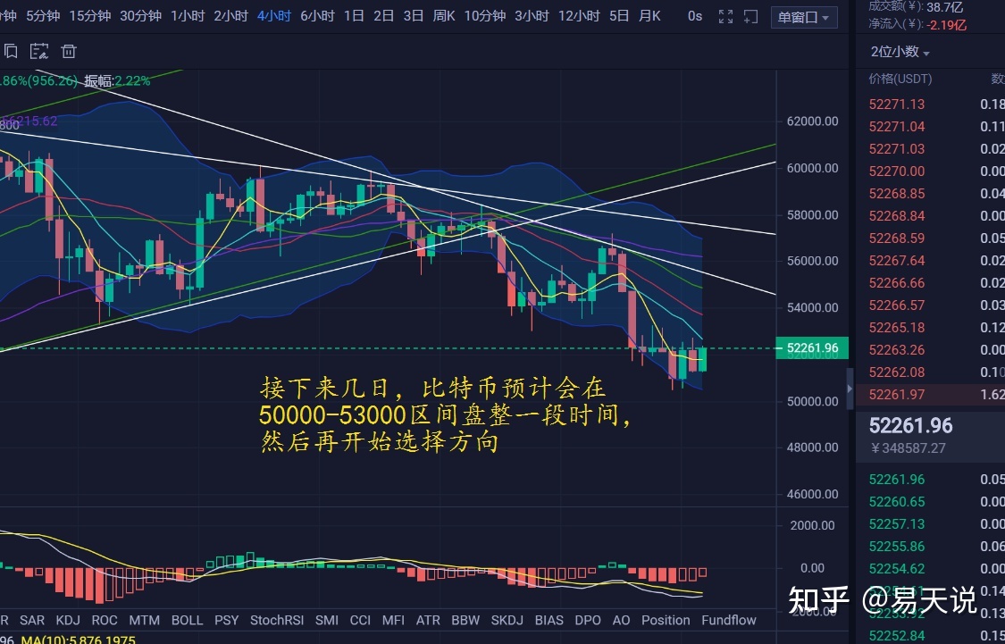Click the add-window icon beside fullscreen
The width and height of the screenshot is (1005, 644).
(750, 17)
